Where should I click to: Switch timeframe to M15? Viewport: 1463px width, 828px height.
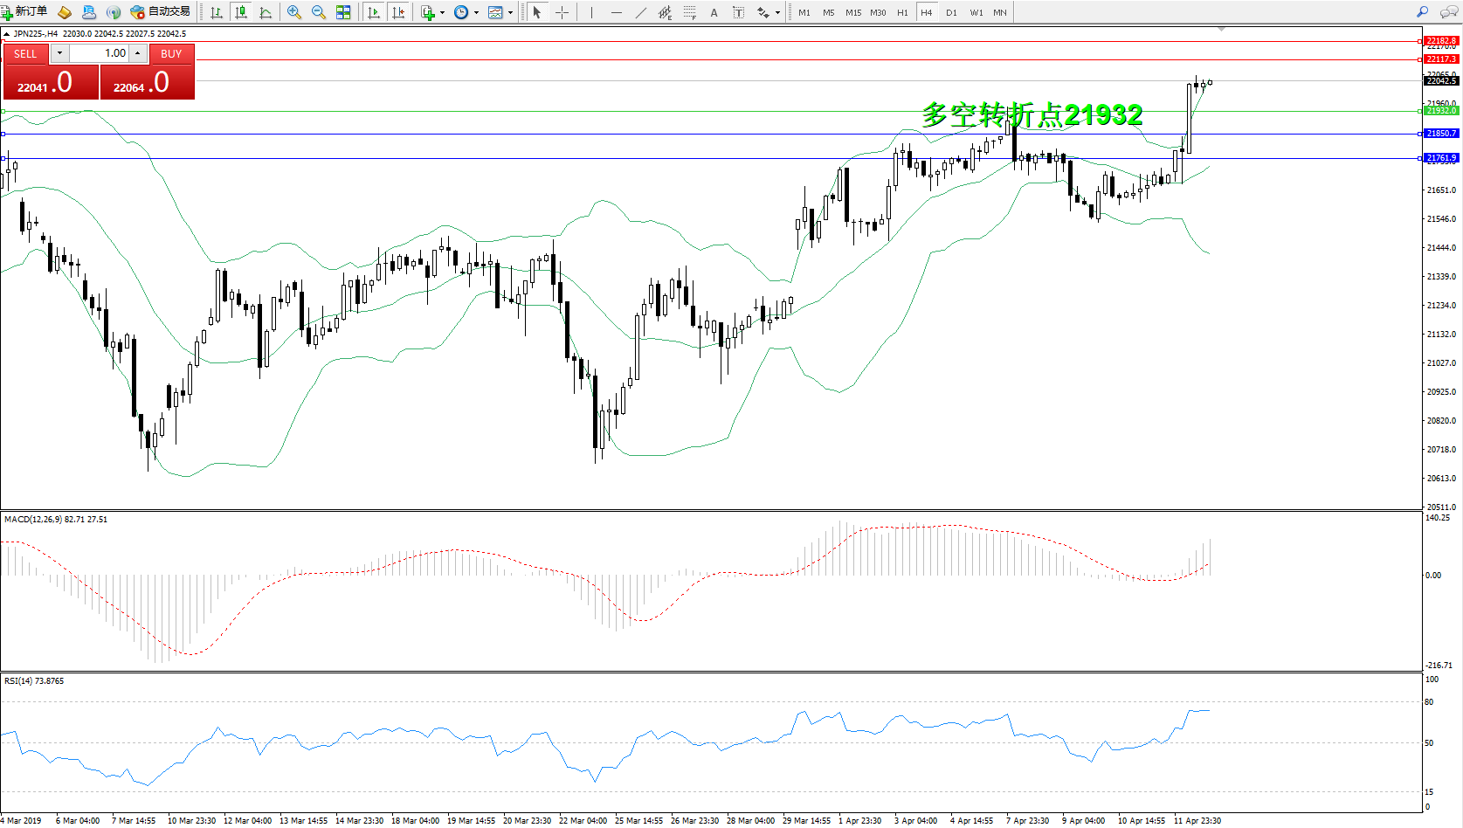pos(852,12)
